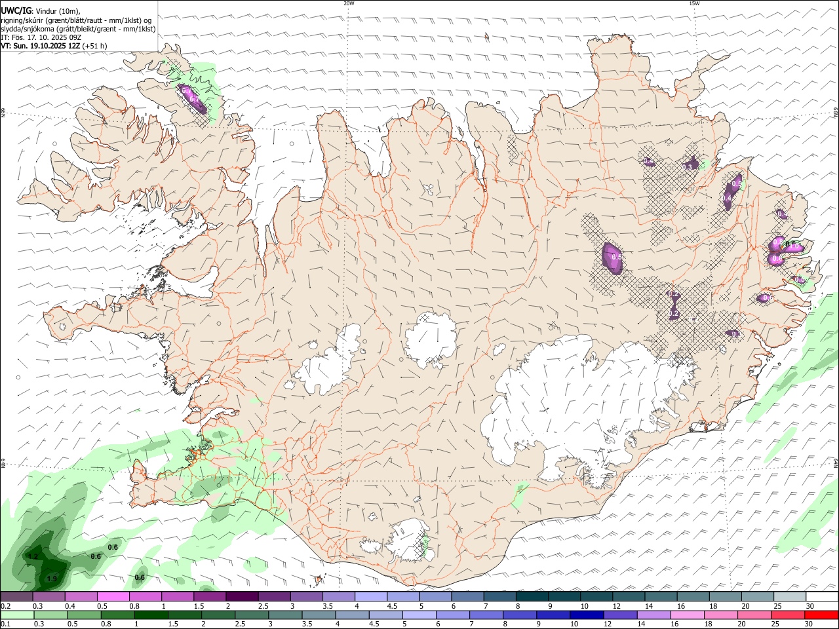Click the top-row legend label '0.2'
839x629 pixels.
[5, 606]
